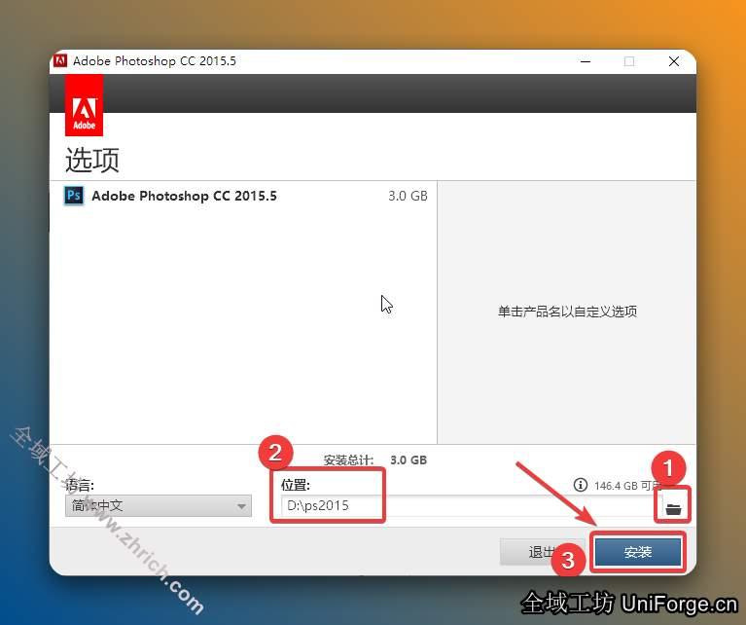Click the bold 3.0 GB install total
The width and height of the screenshot is (746, 625).
pos(409,460)
